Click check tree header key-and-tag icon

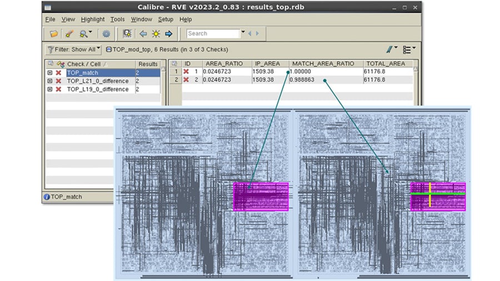point(60,64)
